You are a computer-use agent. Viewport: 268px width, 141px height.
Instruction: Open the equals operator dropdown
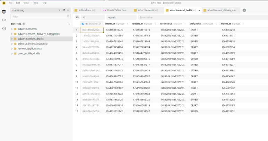coord(122,17)
